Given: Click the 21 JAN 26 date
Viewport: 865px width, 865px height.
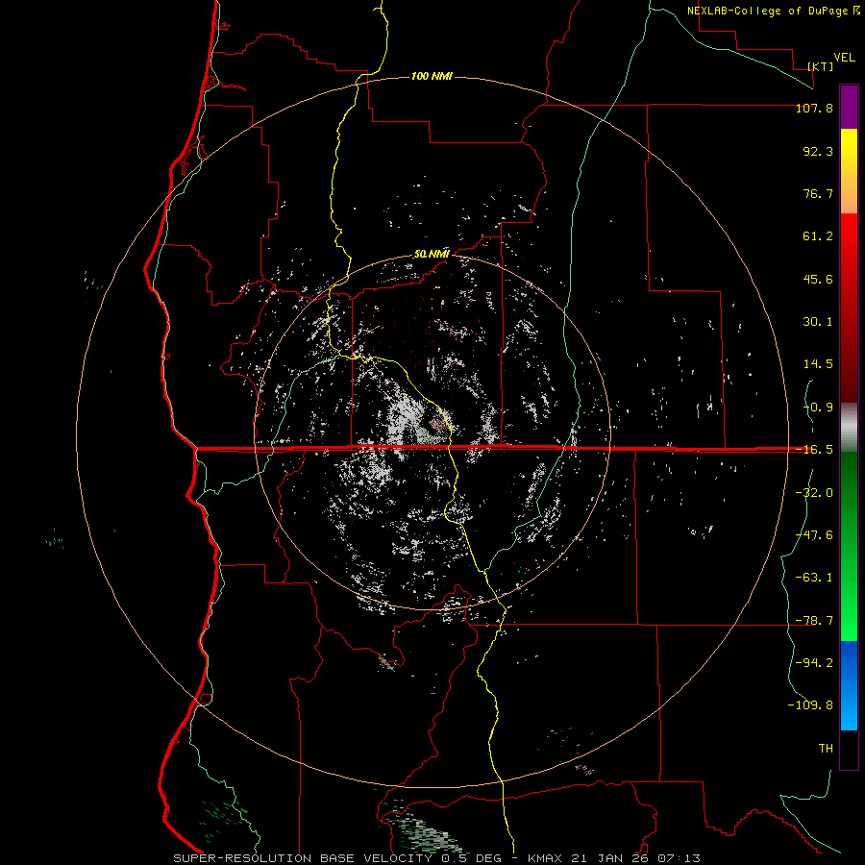Looking at the screenshot, I should 608,858.
